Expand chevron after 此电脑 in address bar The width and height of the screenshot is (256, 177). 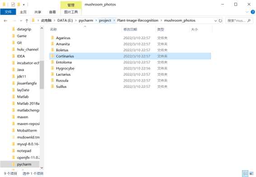coord(55,21)
